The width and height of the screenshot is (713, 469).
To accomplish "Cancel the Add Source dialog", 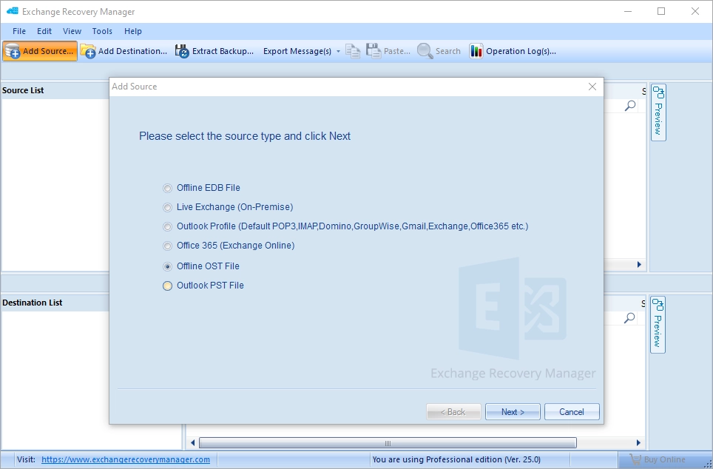I will 572,412.
